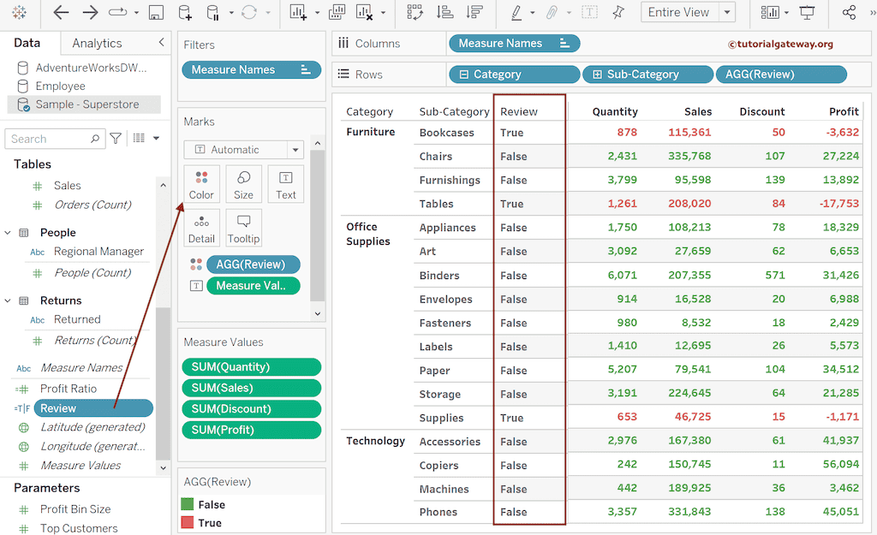Click the filter funnel icon beside Search
The height and width of the screenshot is (535, 877).
(116, 139)
